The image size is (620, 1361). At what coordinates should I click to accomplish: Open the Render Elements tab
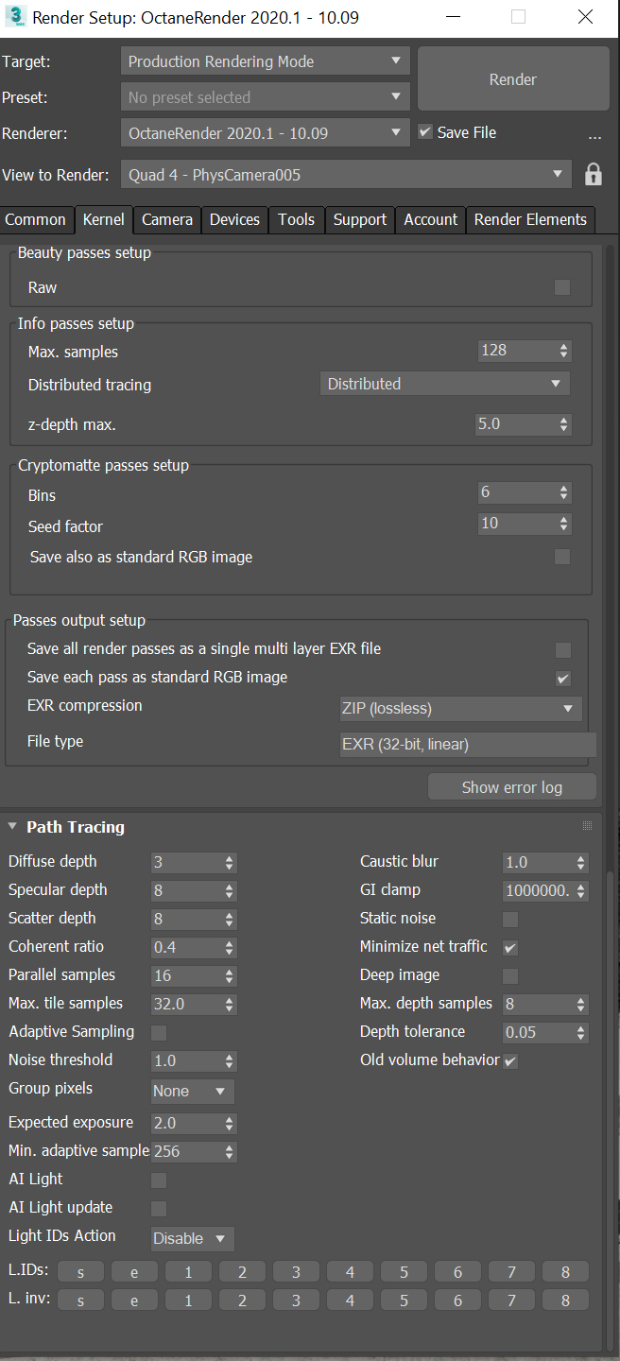pyautogui.click(x=530, y=219)
